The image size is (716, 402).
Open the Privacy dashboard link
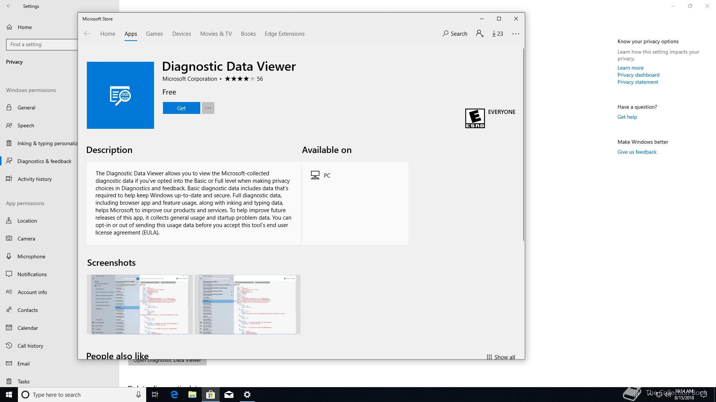click(638, 75)
